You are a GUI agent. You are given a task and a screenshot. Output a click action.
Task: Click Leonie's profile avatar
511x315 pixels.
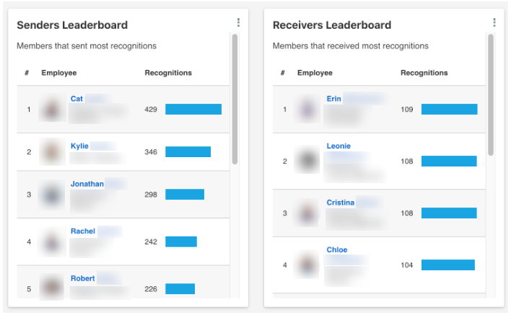click(307, 161)
